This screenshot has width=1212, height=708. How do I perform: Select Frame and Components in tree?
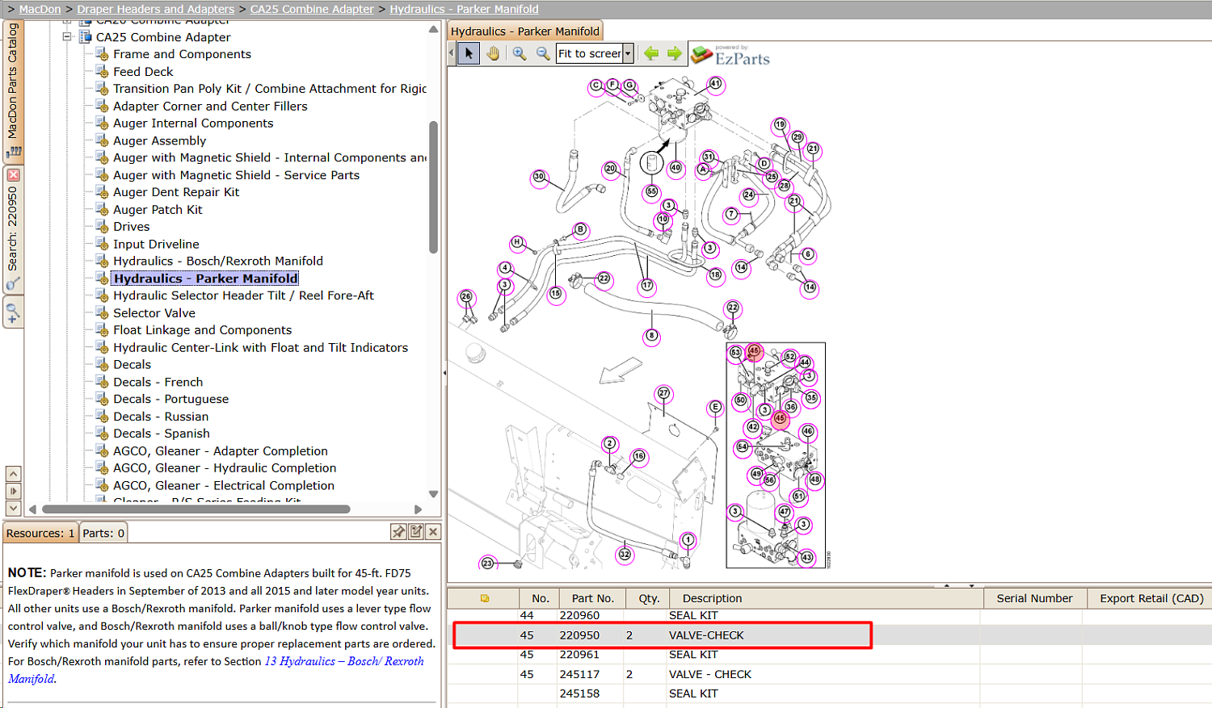(x=182, y=54)
